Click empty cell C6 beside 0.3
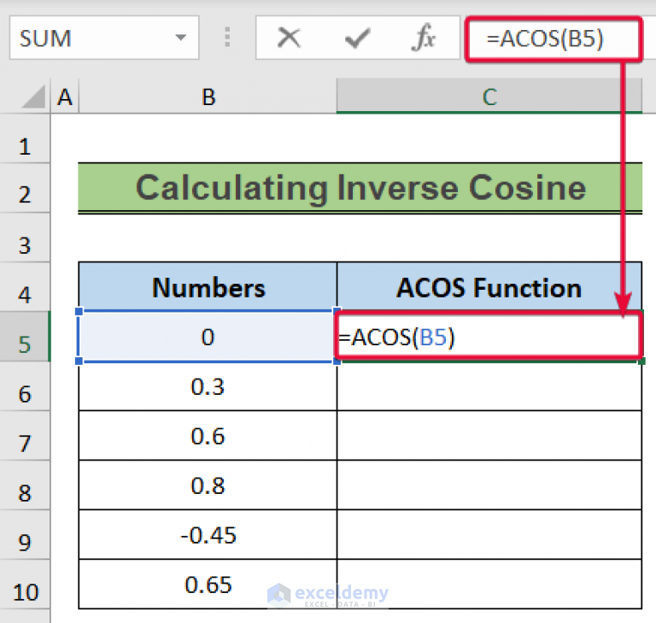656x623 pixels. [489, 386]
